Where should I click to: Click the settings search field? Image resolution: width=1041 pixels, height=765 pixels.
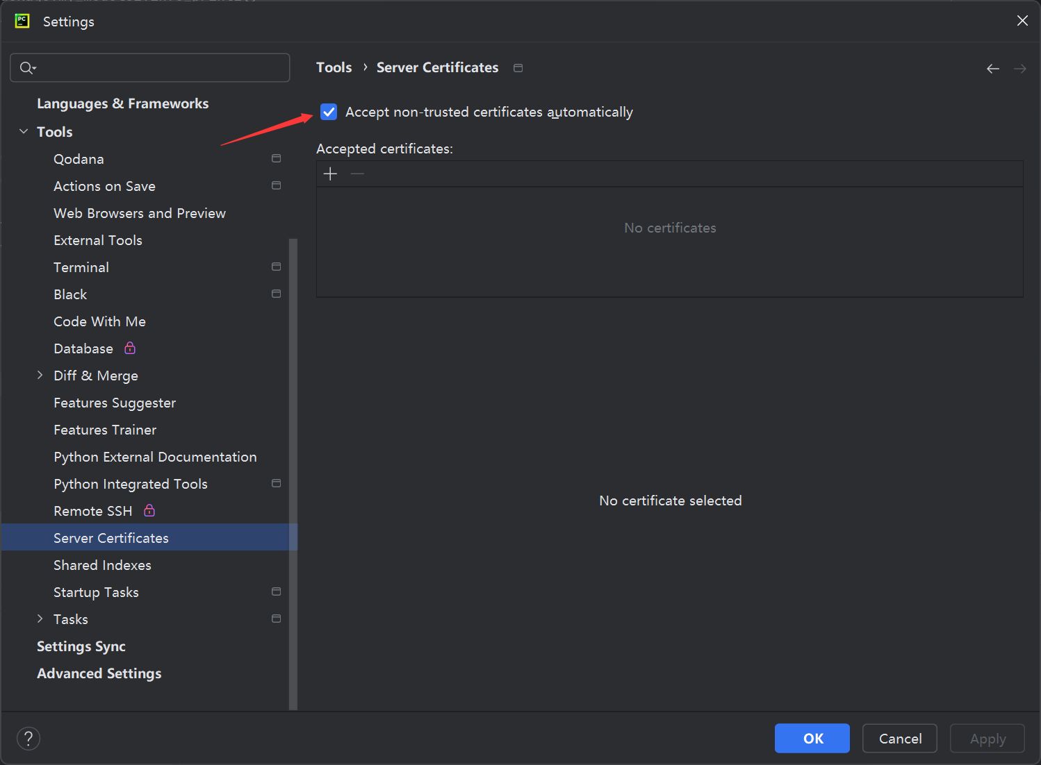160,67
